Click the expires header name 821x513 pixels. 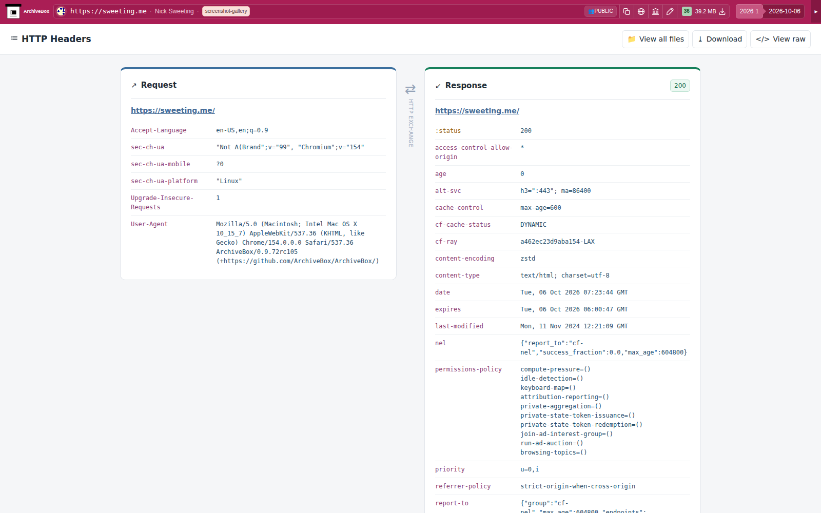click(x=448, y=309)
